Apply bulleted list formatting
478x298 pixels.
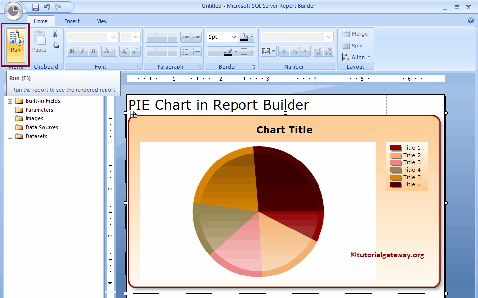(186, 52)
